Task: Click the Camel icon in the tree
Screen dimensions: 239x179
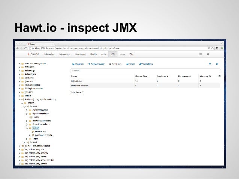Action: click(x=22, y=146)
